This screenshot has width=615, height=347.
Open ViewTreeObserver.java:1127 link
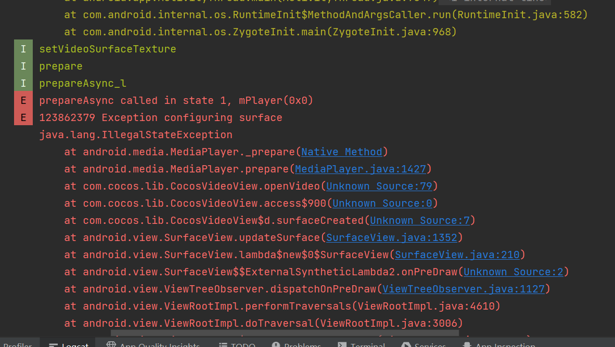[x=464, y=289]
